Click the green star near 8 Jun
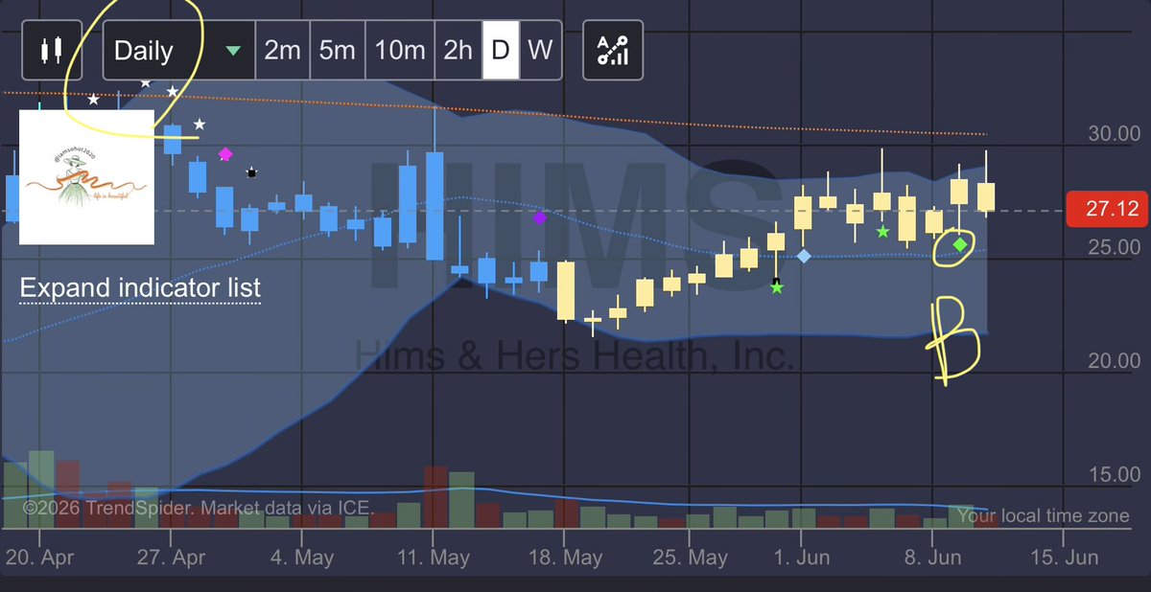 [x=882, y=231]
